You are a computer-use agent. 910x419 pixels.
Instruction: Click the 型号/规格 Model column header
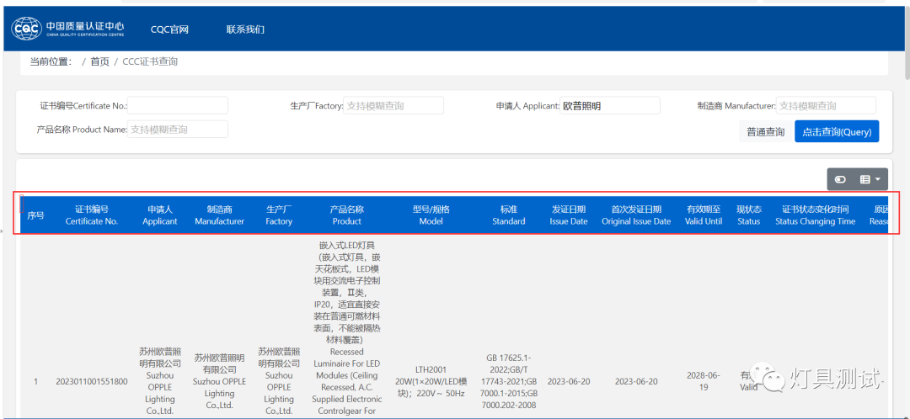[x=431, y=215]
